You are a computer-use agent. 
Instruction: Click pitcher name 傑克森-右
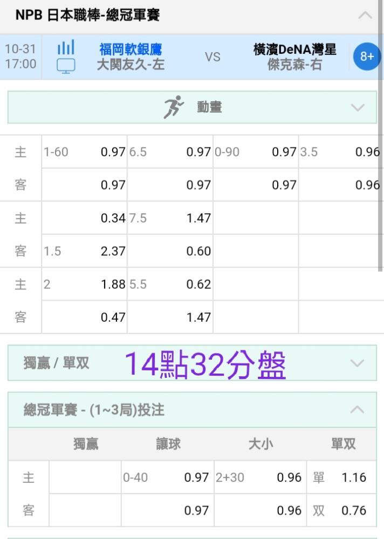[x=295, y=65]
